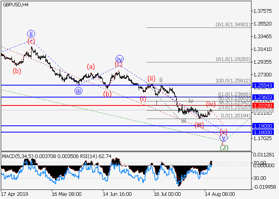
Task: Select the green (2) wave label
Action: coord(224,147)
